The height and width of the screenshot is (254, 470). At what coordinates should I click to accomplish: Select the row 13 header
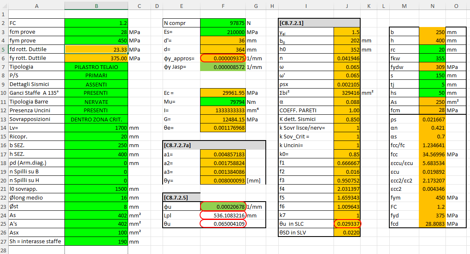tap(4, 119)
